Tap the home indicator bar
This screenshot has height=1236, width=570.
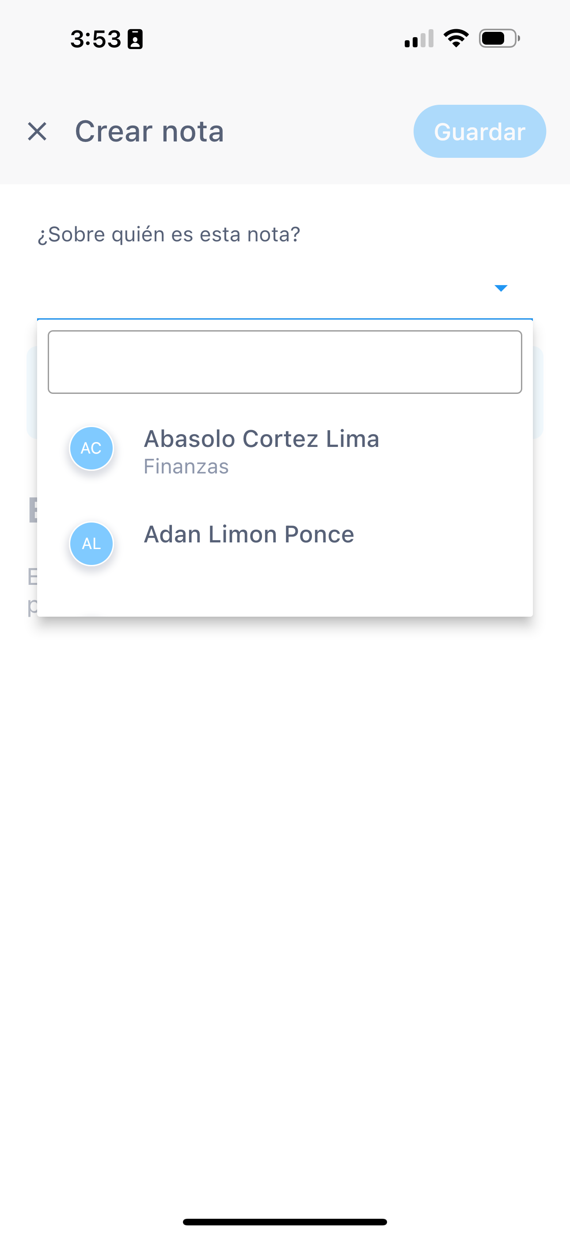point(285,1221)
